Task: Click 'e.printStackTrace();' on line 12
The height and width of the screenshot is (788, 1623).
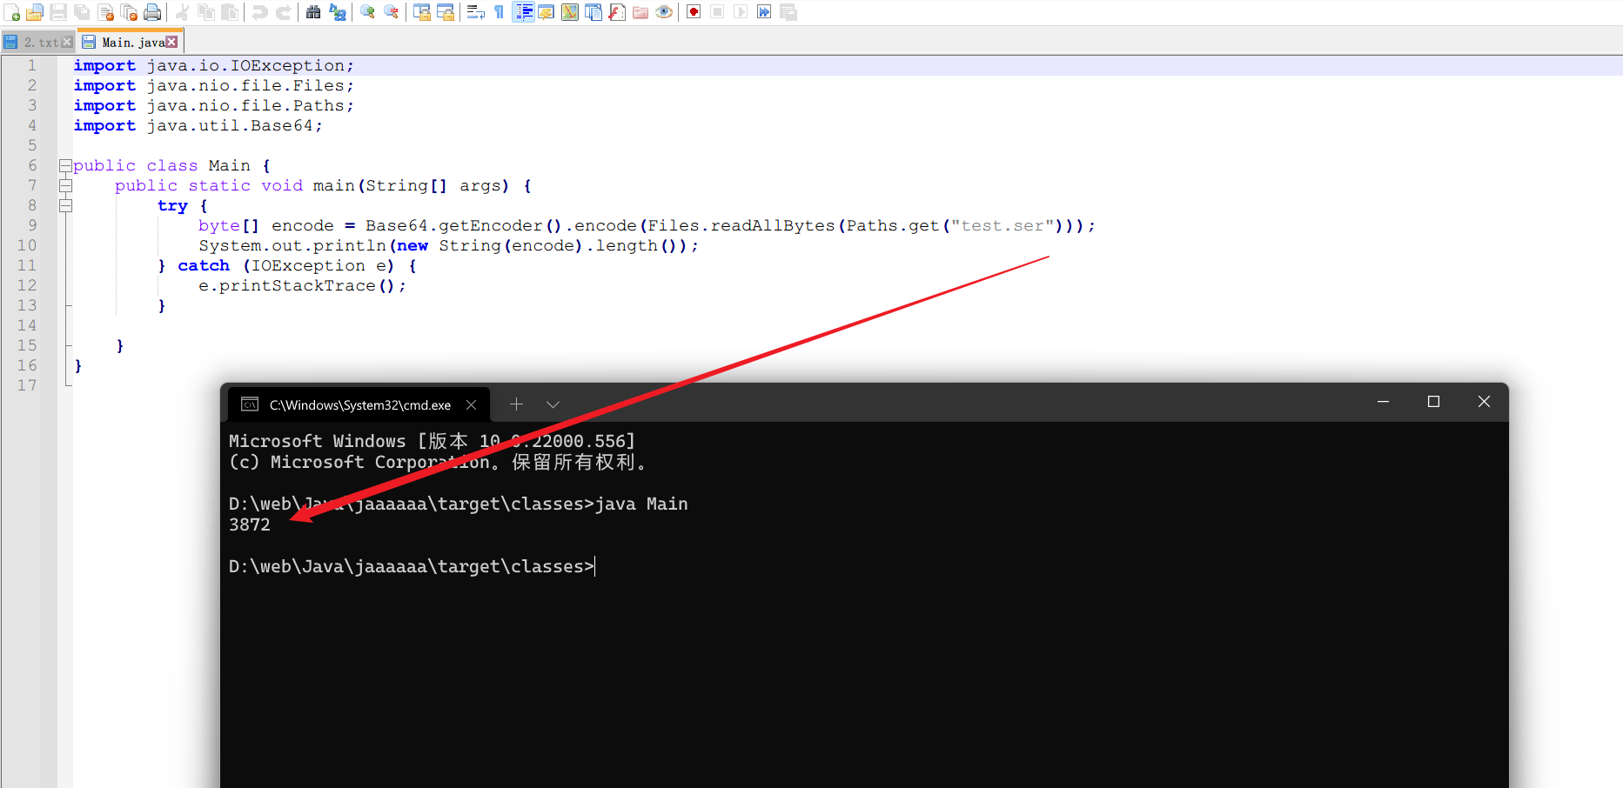Action: tap(303, 285)
